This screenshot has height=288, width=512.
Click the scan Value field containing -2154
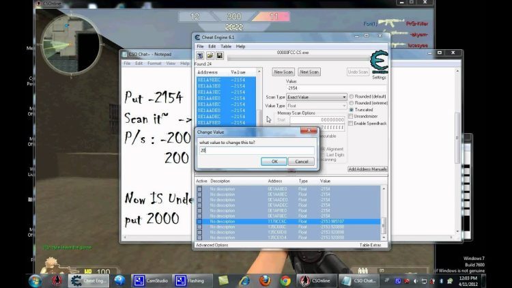[337, 88]
